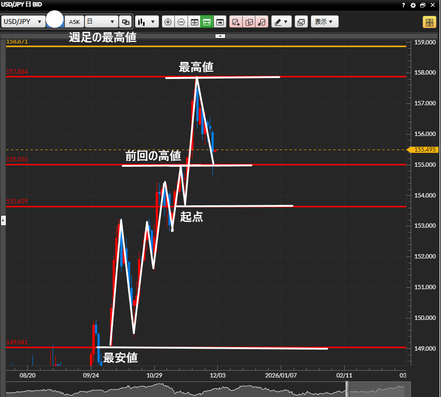The width and height of the screenshot is (441, 397).
Task: Open the drawing pen tool menu
Action: (x=281, y=22)
